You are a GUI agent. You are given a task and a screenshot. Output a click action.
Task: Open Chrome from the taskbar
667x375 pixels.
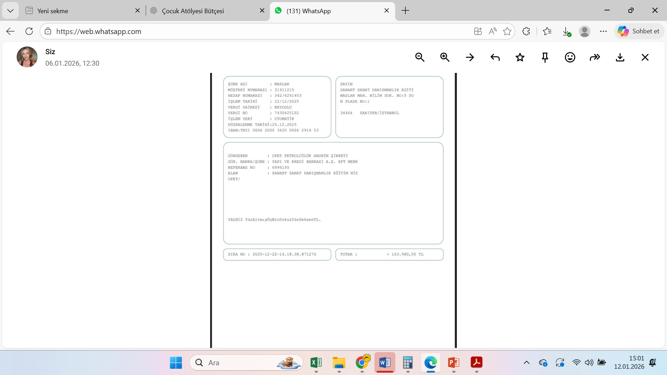pyautogui.click(x=362, y=363)
